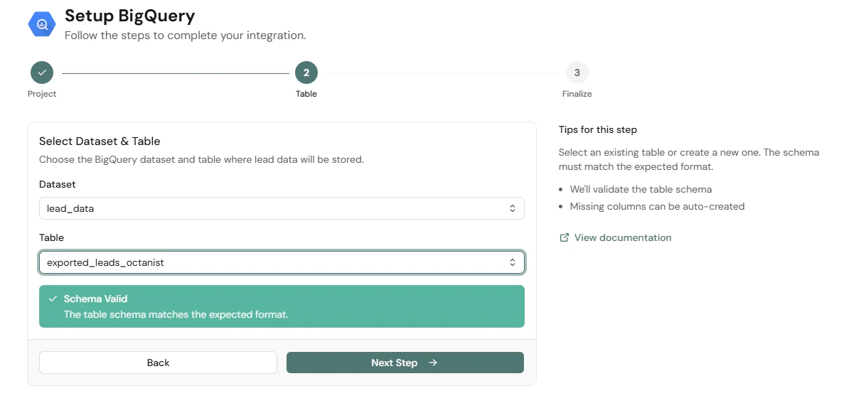
Task: Click the Tips for this step heading
Action: tap(597, 130)
